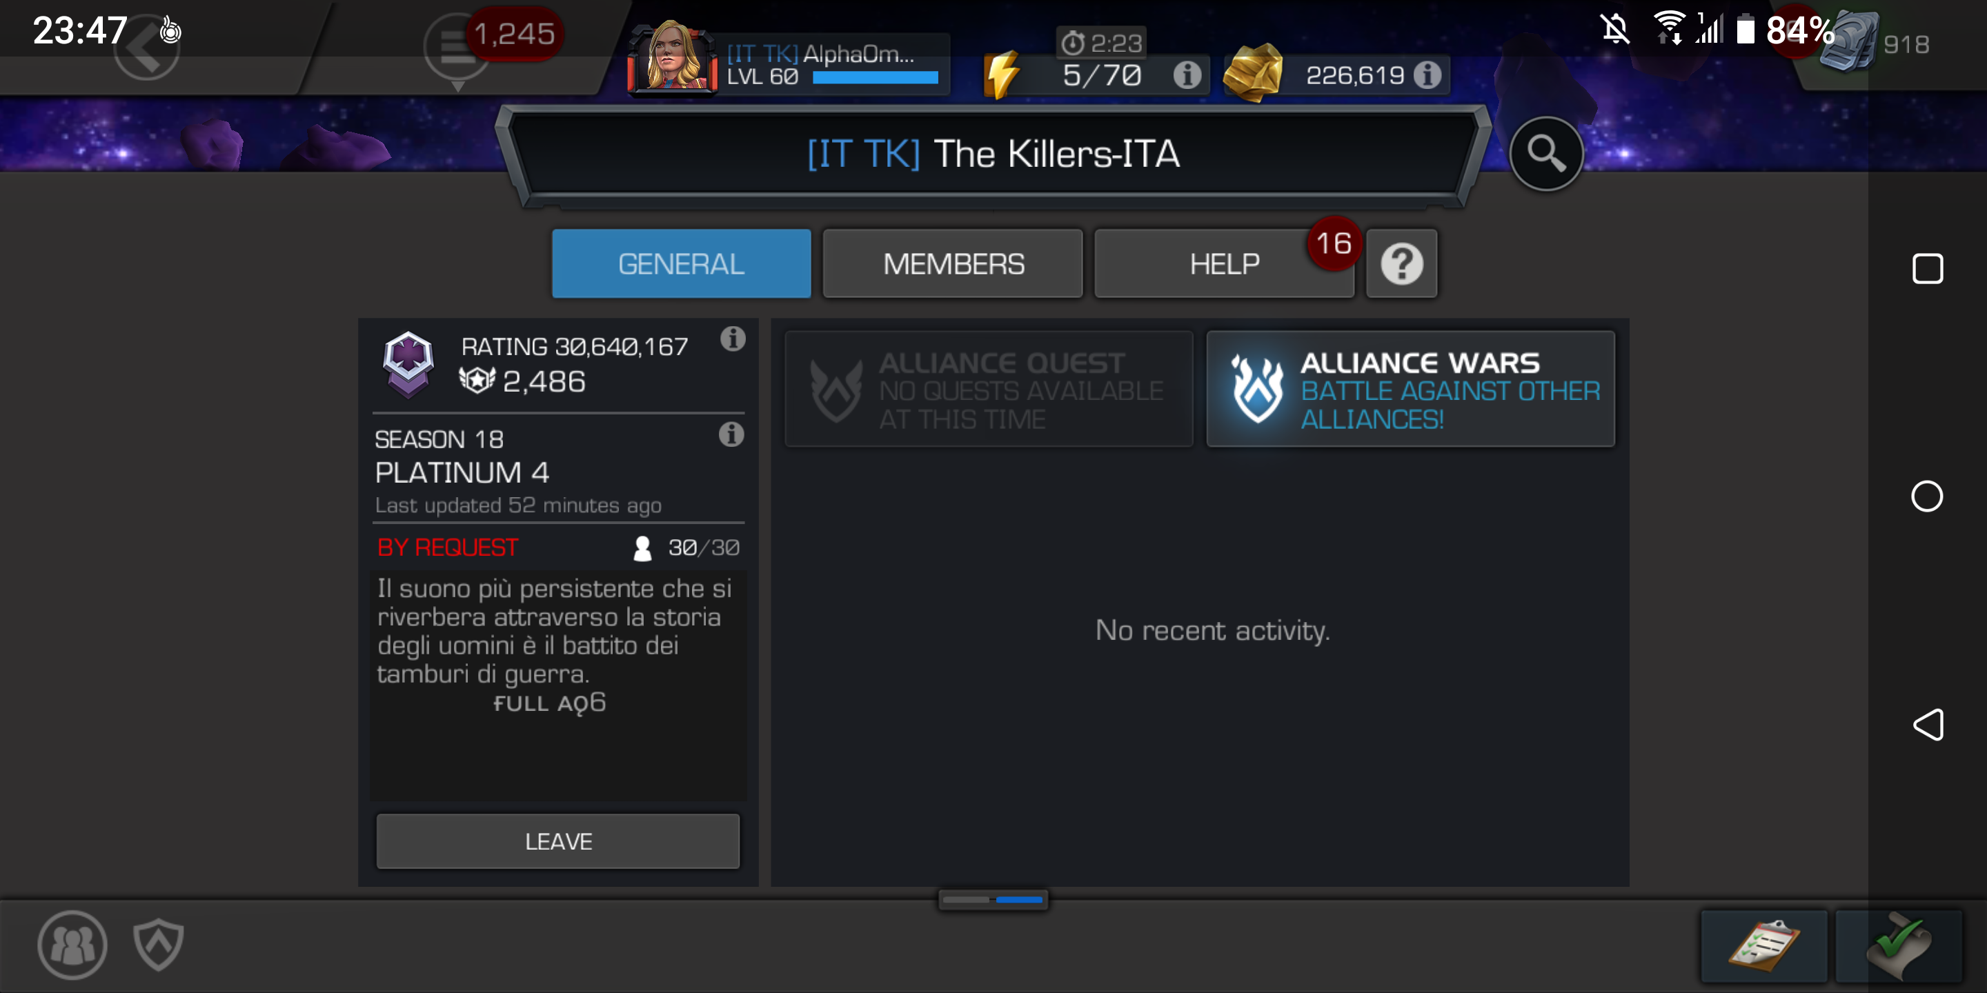Switch to the MEMBERS tab
This screenshot has width=1987, height=993.
click(x=953, y=263)
